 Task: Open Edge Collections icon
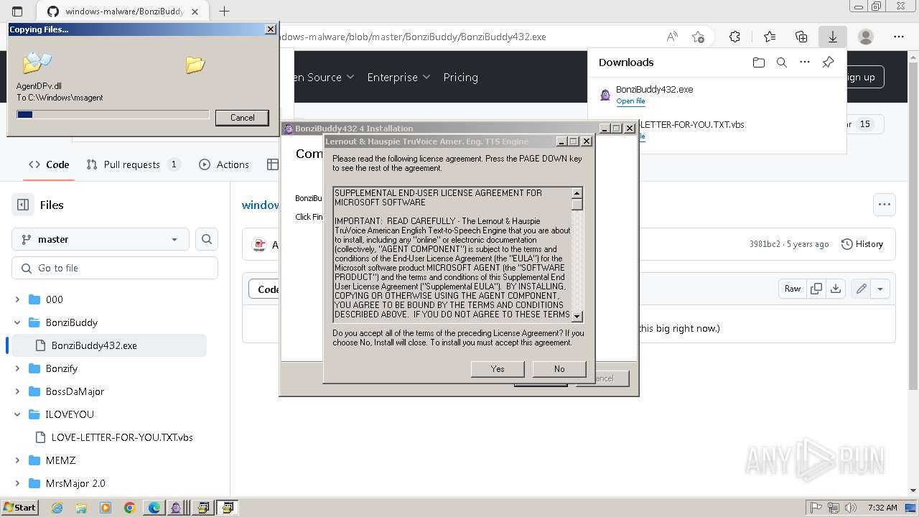[x=801, y=37]
